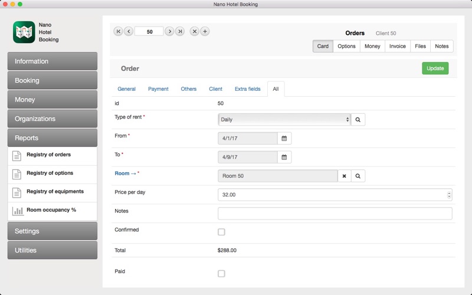Image resolution: width=472 pixels, height=295 pixels.
Task: Delete record with the X toolbar icon
Action: point(195,31)
